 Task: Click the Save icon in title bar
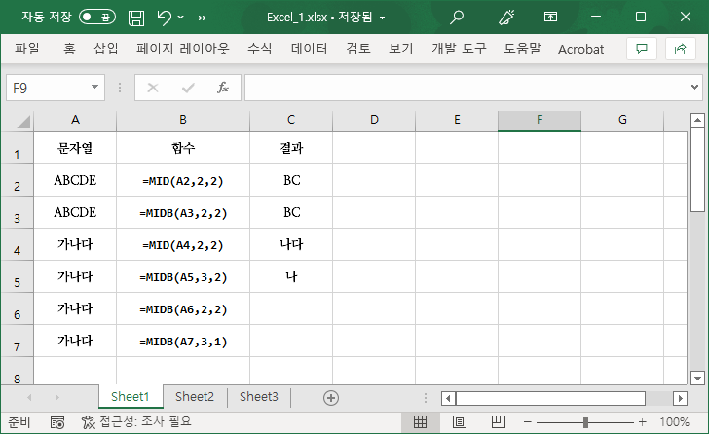[136, 18]
